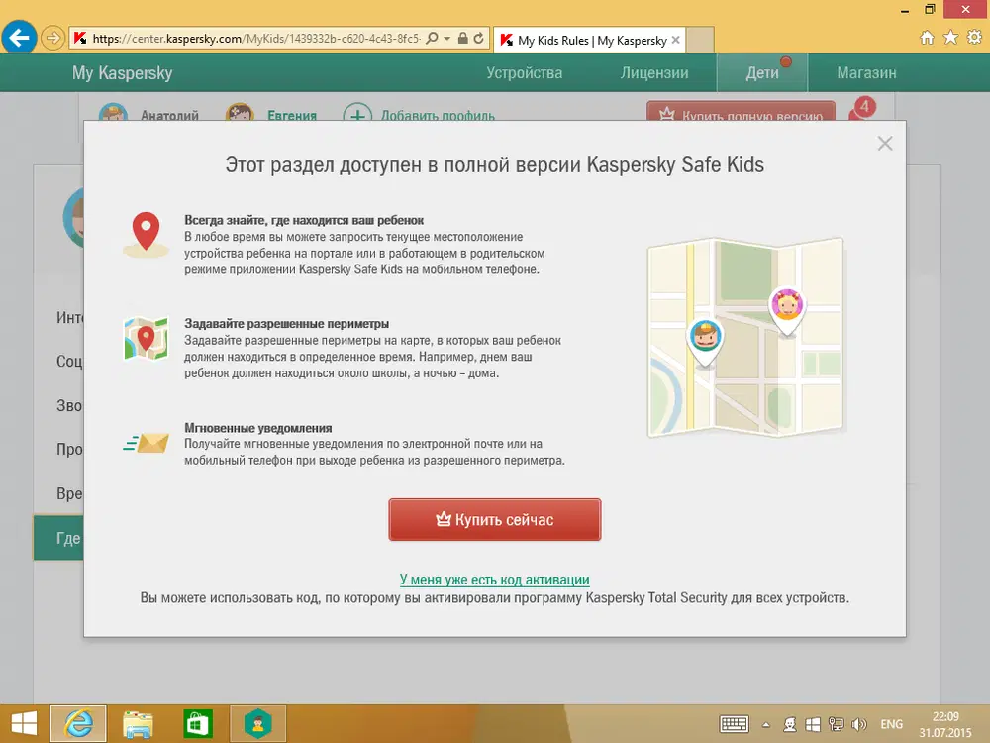
Task: Close the My Kids Rules tab
Action: pos(676,40)
